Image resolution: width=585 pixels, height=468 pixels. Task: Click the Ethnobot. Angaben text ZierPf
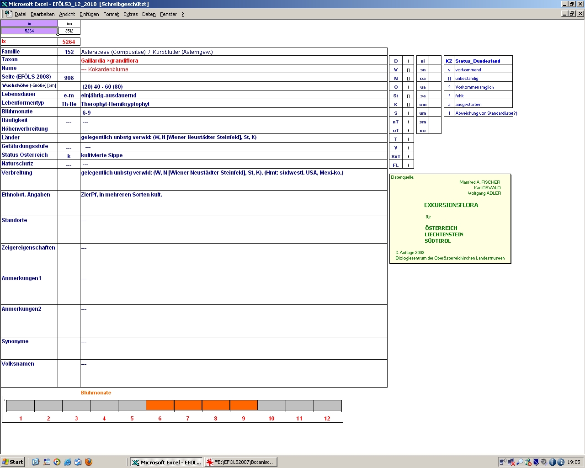pyautogui.click(x=121, y=195)
